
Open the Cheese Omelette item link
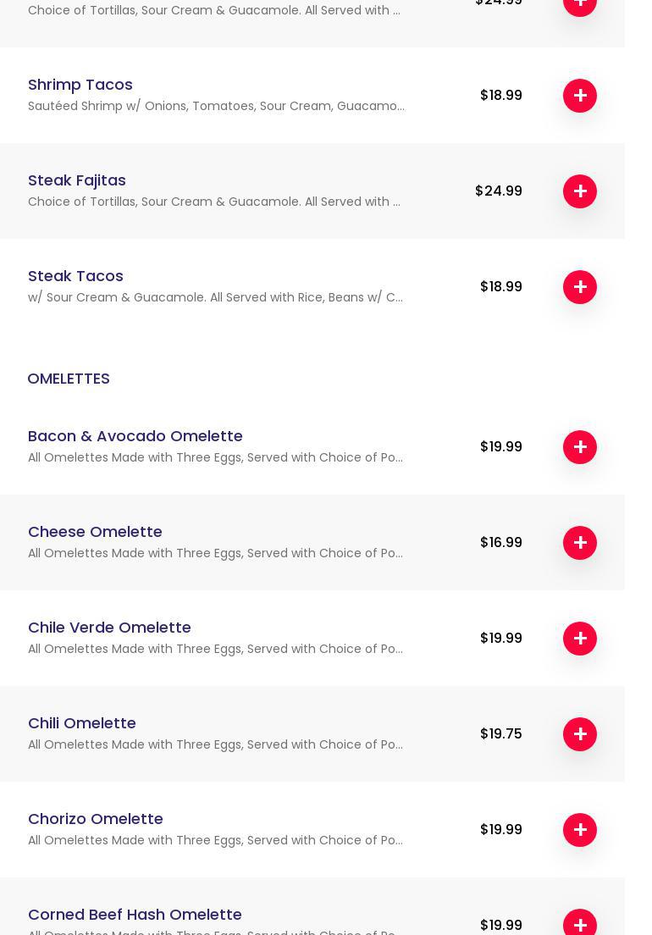click(x=95, y=532)
